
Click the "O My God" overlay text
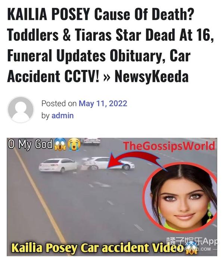pos(30,144)
